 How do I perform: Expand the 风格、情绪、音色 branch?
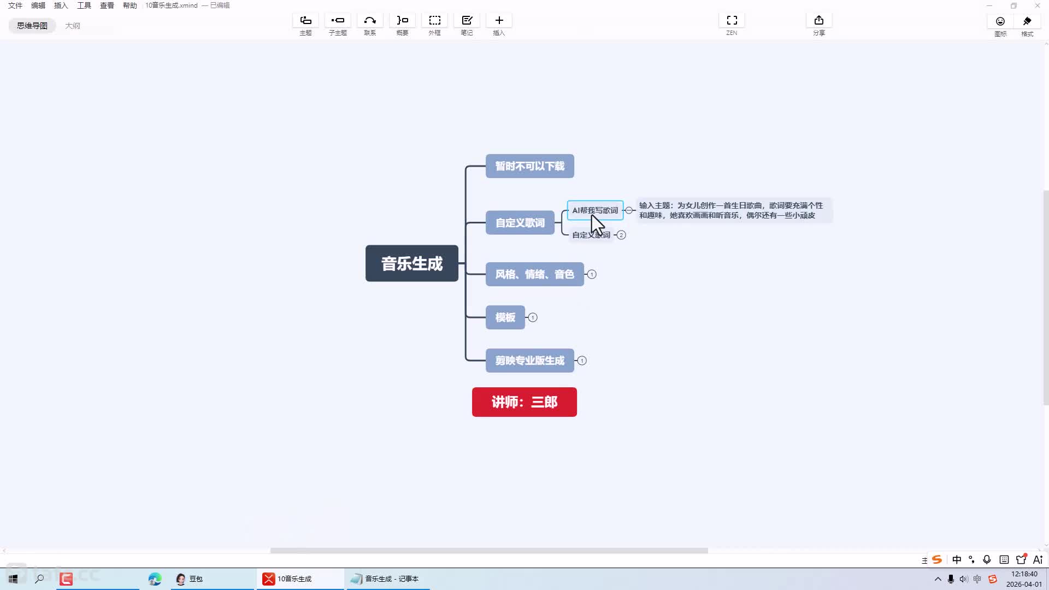point(592,274)
